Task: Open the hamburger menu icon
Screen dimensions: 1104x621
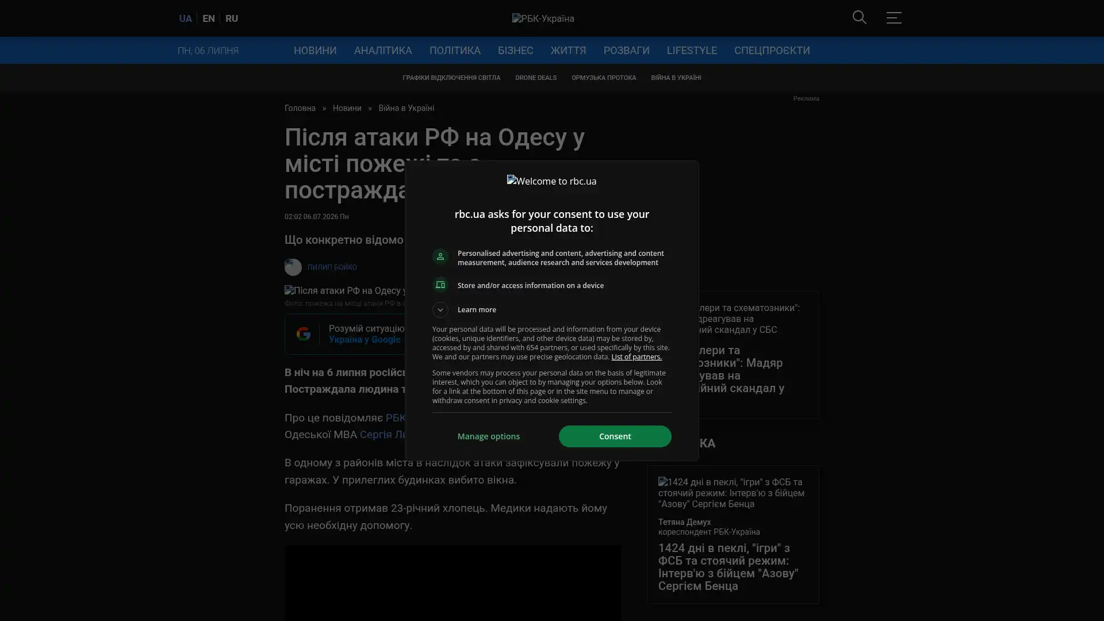Action: (x=894, y=18)
